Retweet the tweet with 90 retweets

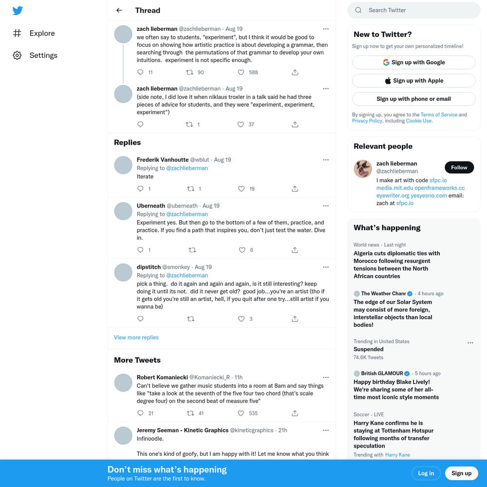pos(189,73)
